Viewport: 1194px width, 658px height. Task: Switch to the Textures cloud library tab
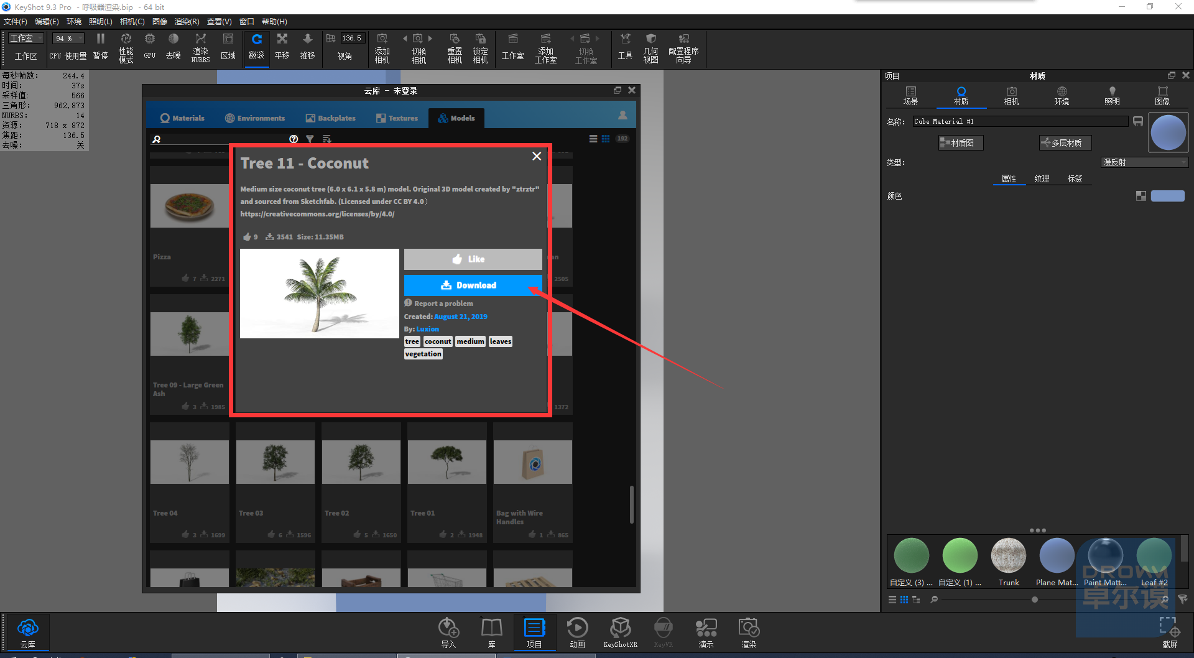pyautogui.click(x=397, y=118)
